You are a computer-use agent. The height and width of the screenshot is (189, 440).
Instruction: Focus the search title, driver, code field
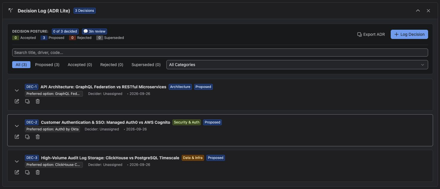click(220, 53)
